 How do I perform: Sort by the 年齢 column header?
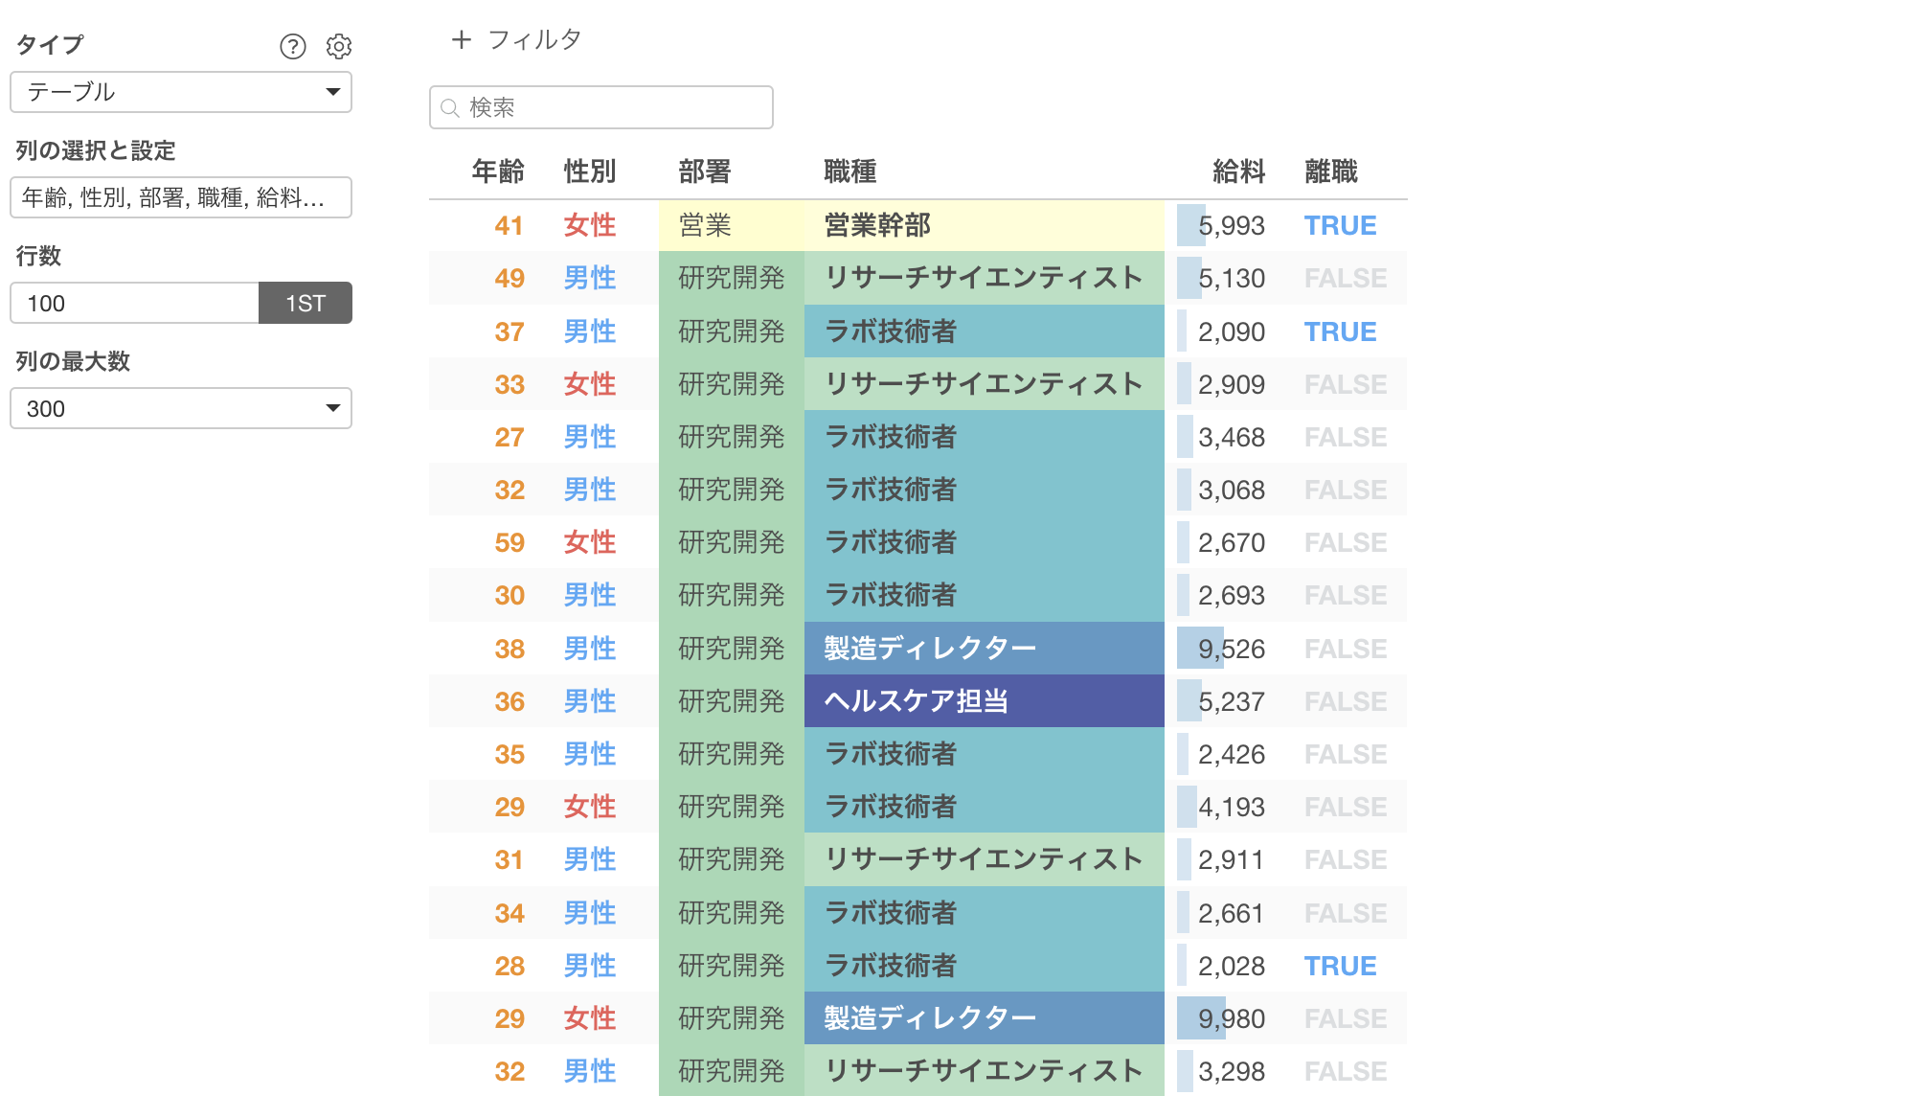(x=498, y=171)
